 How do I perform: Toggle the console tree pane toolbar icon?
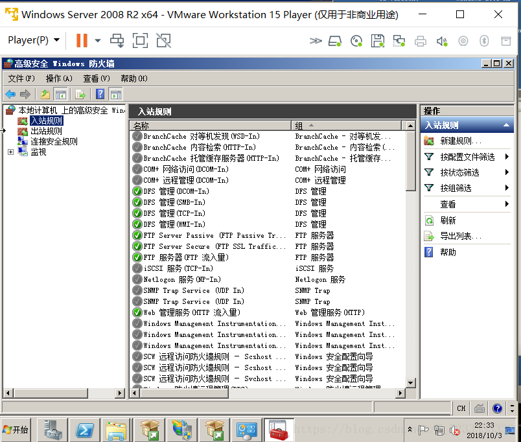61,95
